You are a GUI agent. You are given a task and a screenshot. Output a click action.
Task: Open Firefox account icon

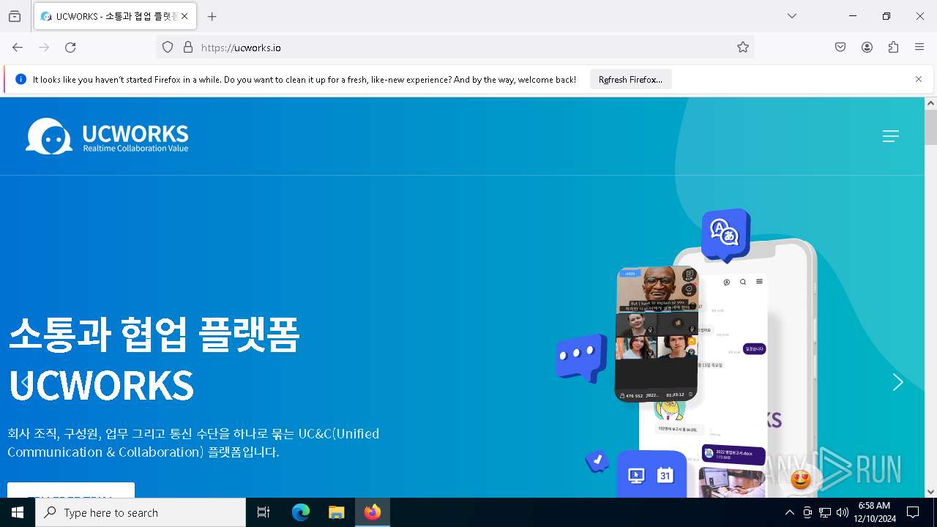[x=867, y=48]
